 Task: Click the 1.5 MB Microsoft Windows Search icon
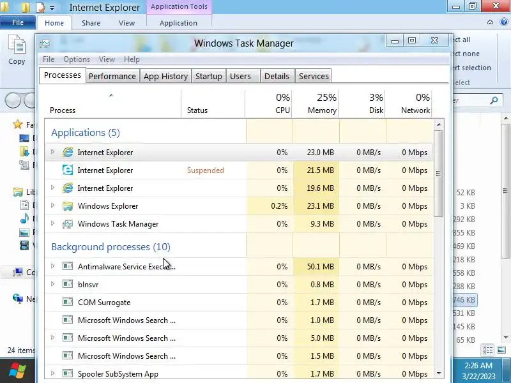point(68,356)
